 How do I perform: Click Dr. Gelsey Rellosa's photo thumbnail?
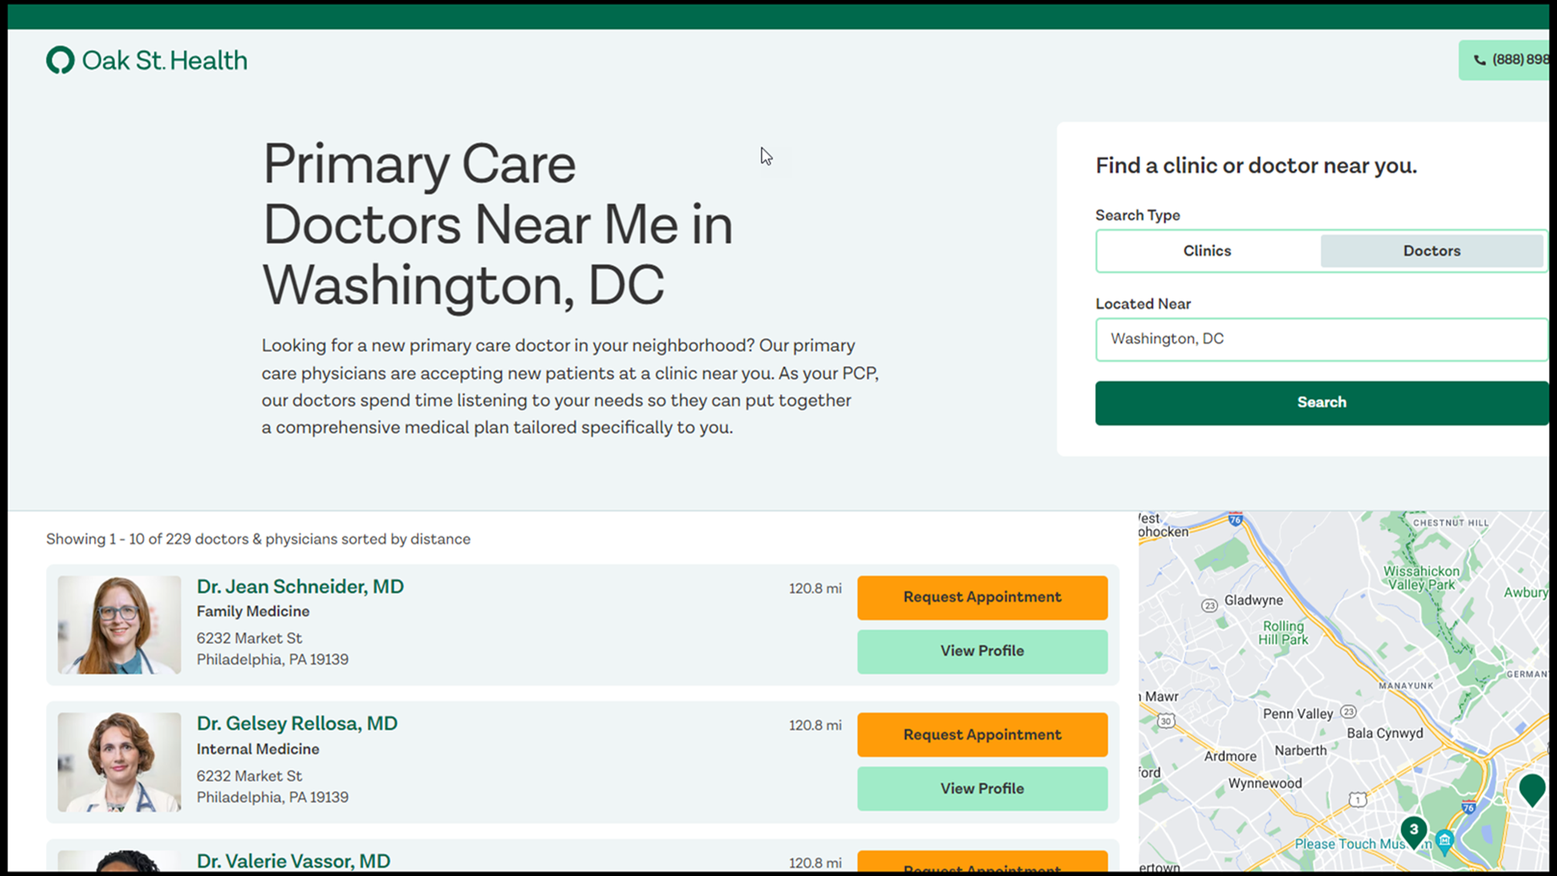119,762
